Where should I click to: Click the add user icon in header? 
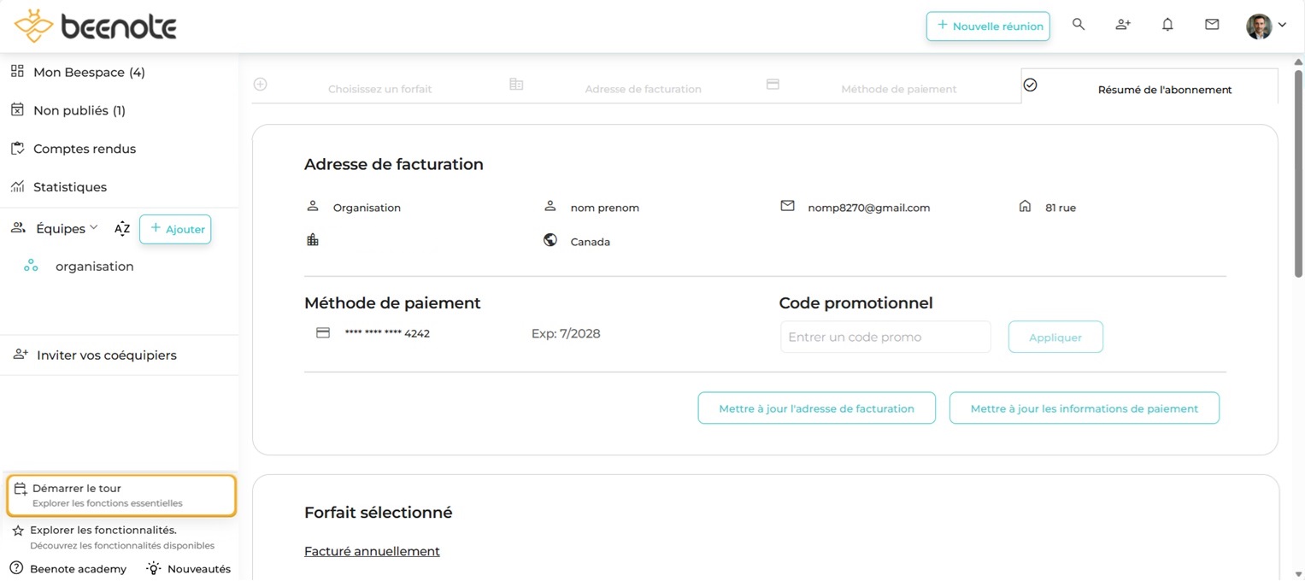coord(1123,25)
